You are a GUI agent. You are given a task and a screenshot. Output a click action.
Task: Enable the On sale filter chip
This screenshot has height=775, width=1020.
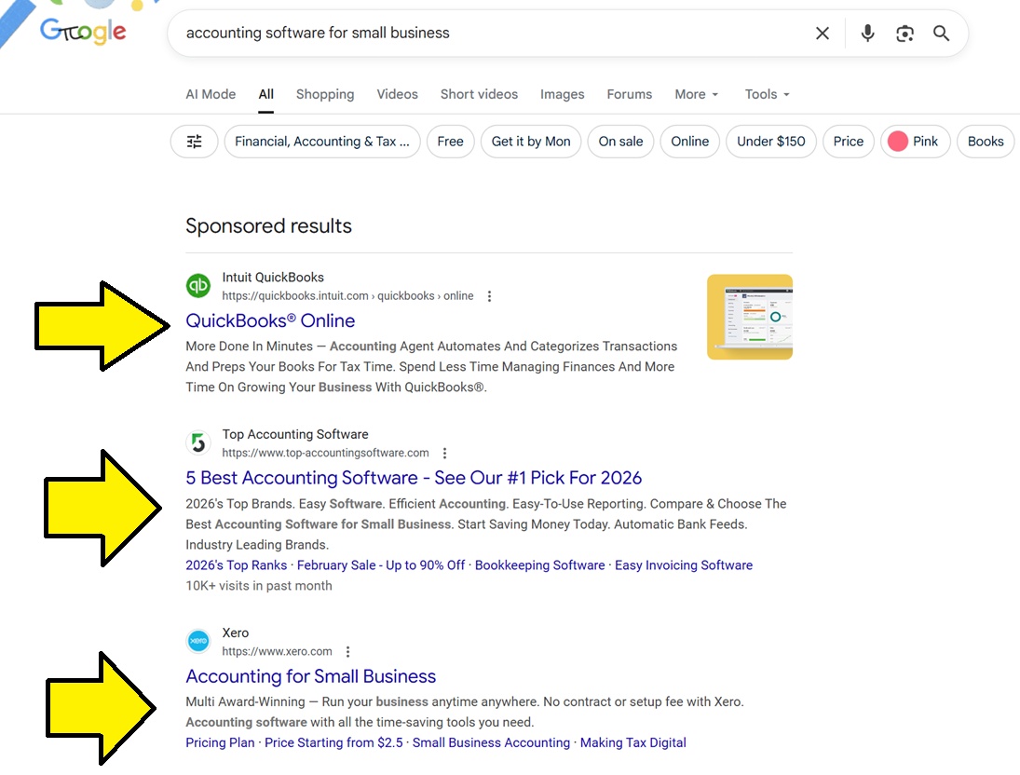coord(620,142)
